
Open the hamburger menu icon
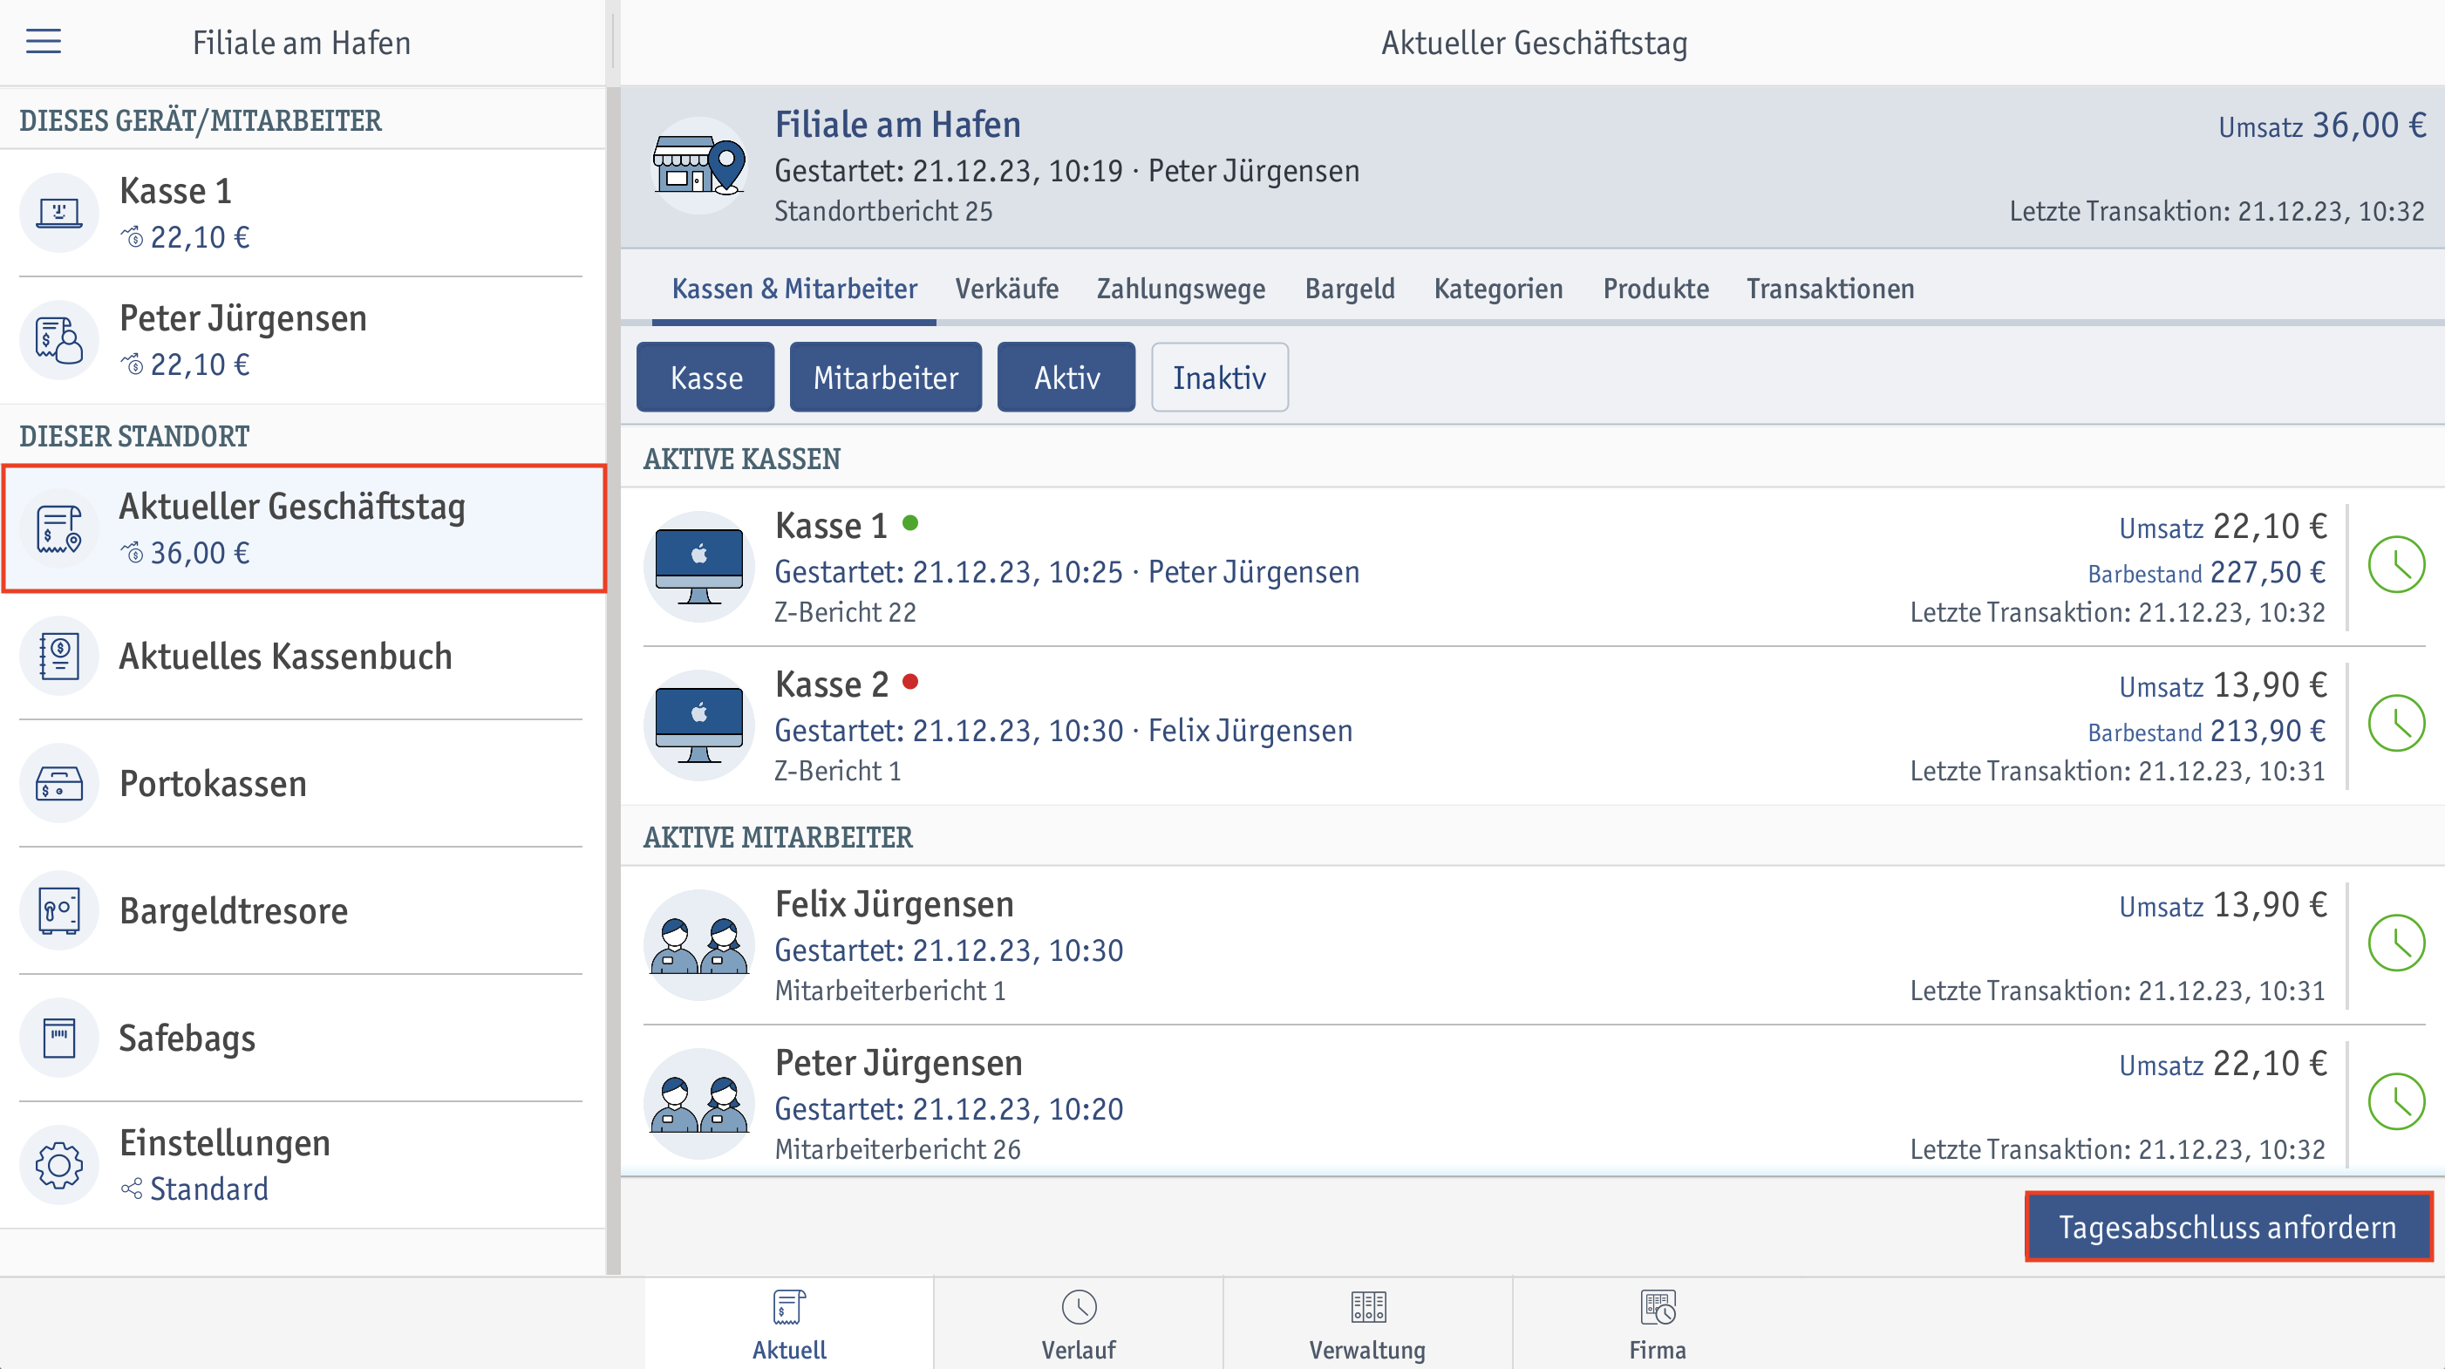pos(43,41)
